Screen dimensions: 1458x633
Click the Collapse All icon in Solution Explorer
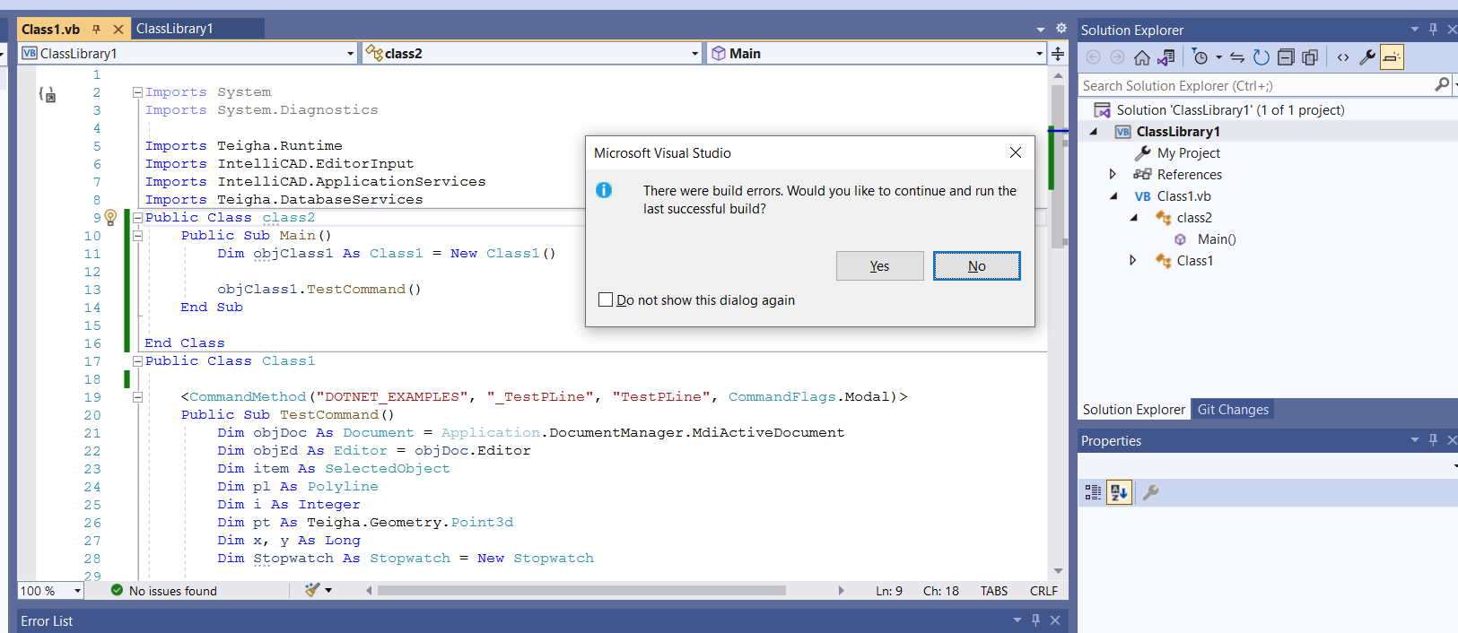click(x=1286, y=57)
